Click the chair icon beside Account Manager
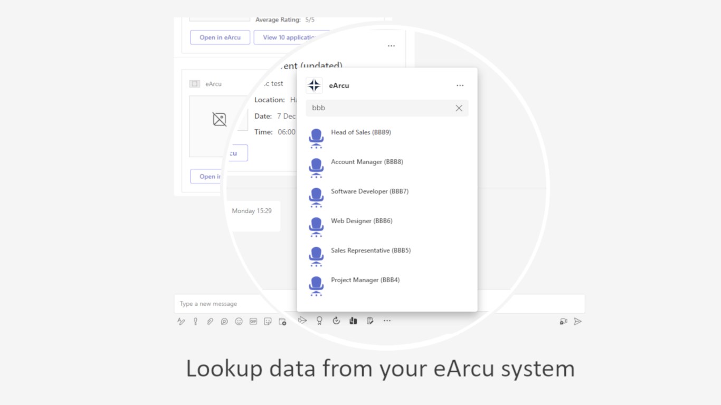 click(316, 168)
